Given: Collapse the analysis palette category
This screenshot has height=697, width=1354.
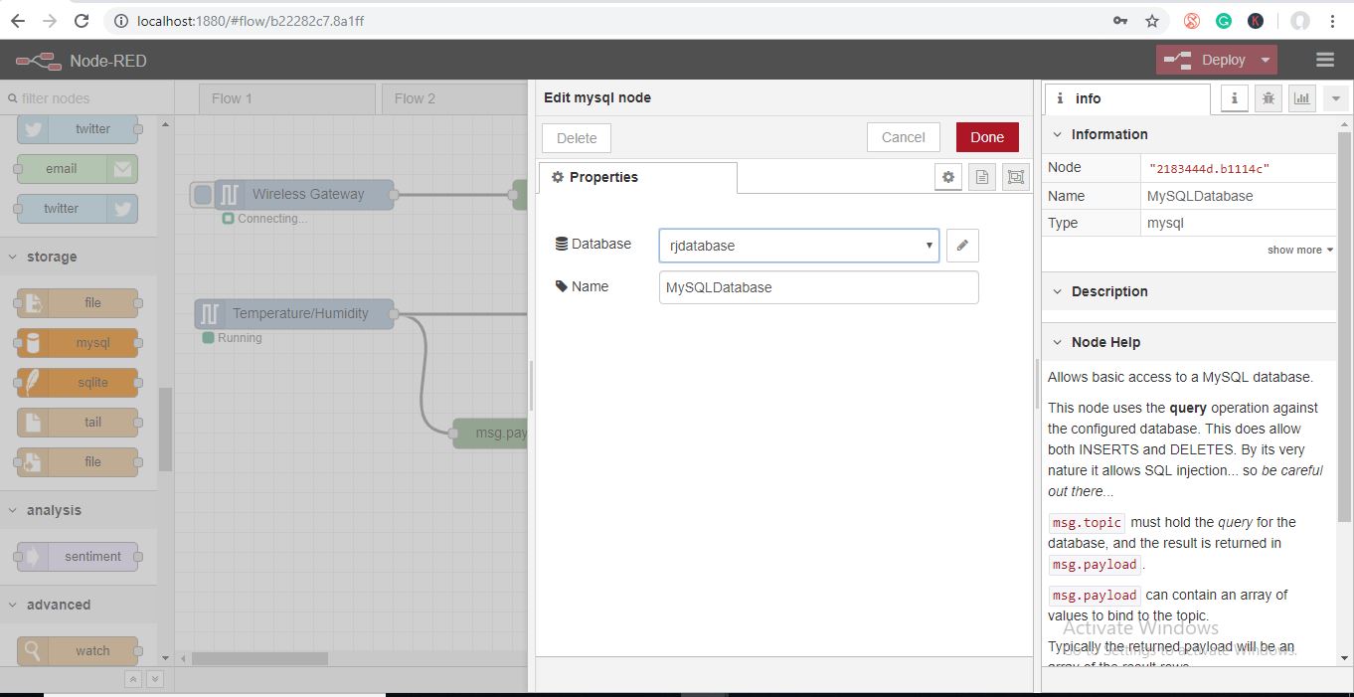Looking at the screenshot, I should click(79, 510).
